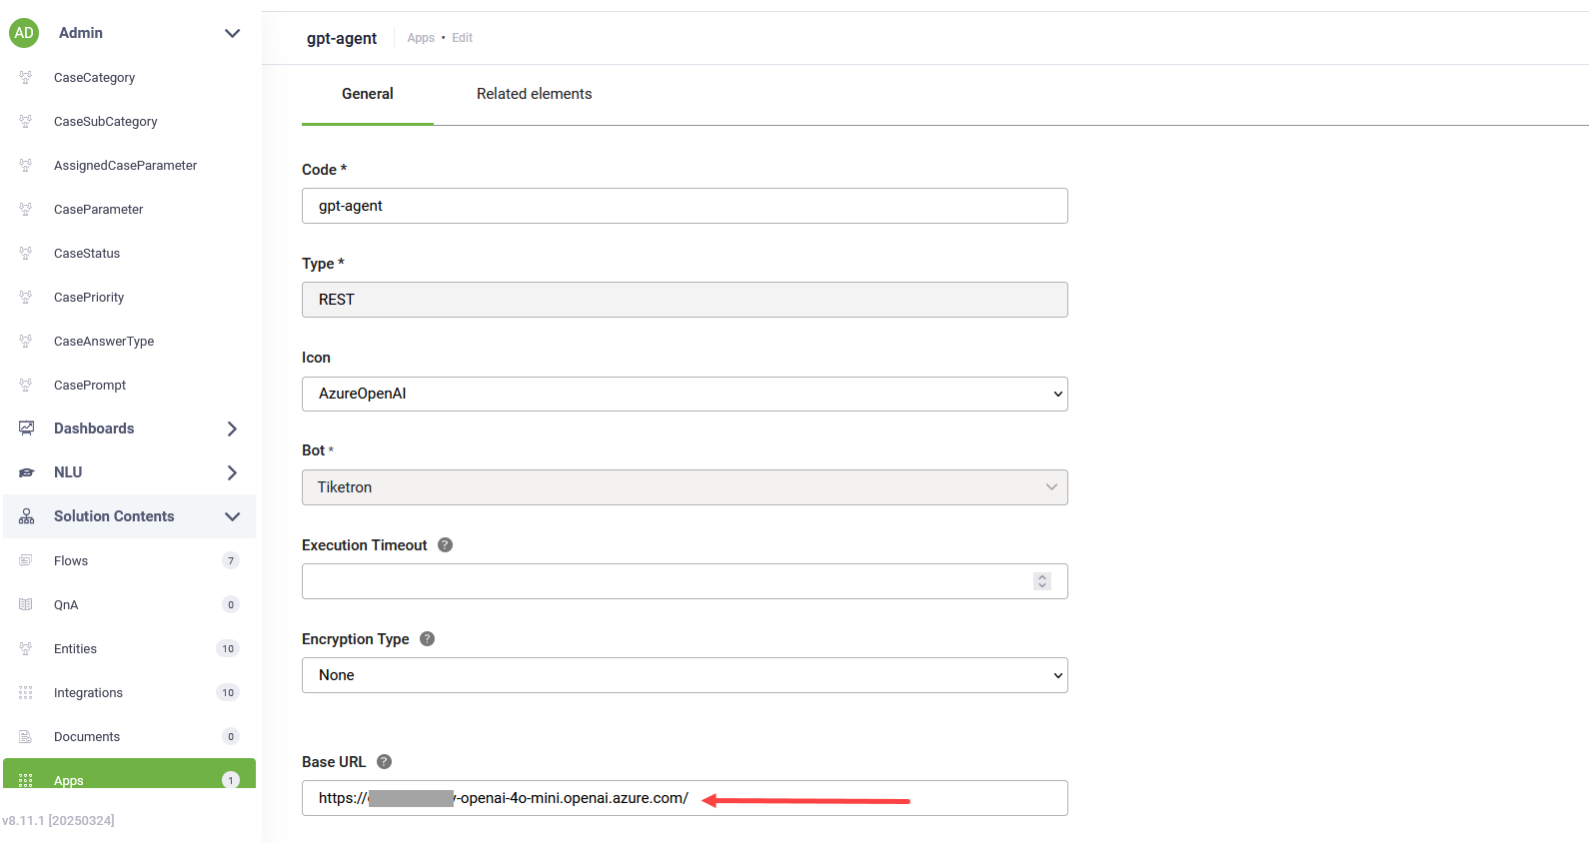
Task: Click the Encryption Type help icon
Action: pyautogui.click(x=428, y=639)
